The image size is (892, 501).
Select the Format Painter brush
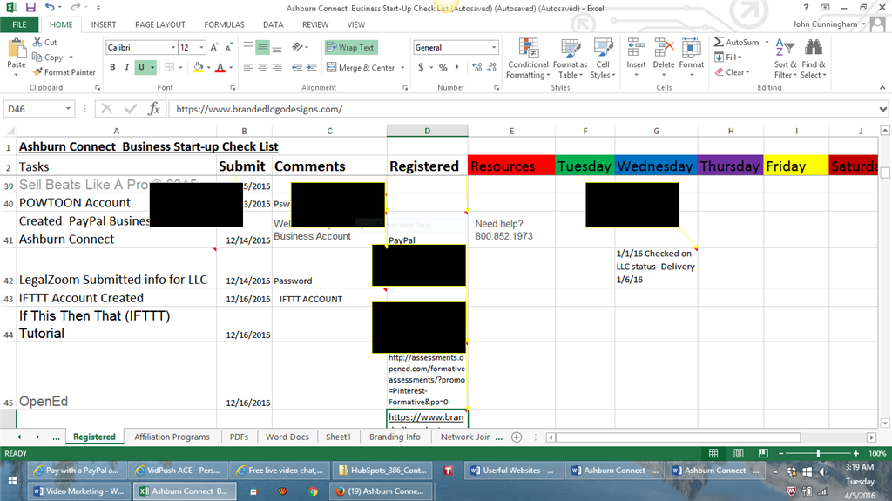click(64, 72)
